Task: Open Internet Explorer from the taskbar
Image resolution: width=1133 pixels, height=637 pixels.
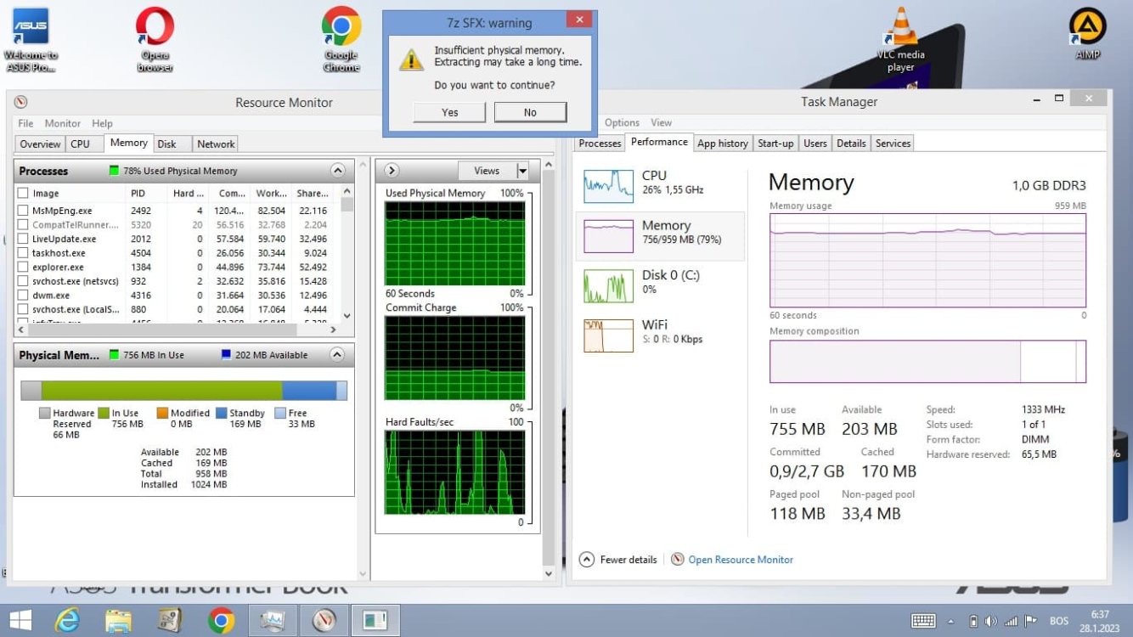Action: [x=67, y=620]
